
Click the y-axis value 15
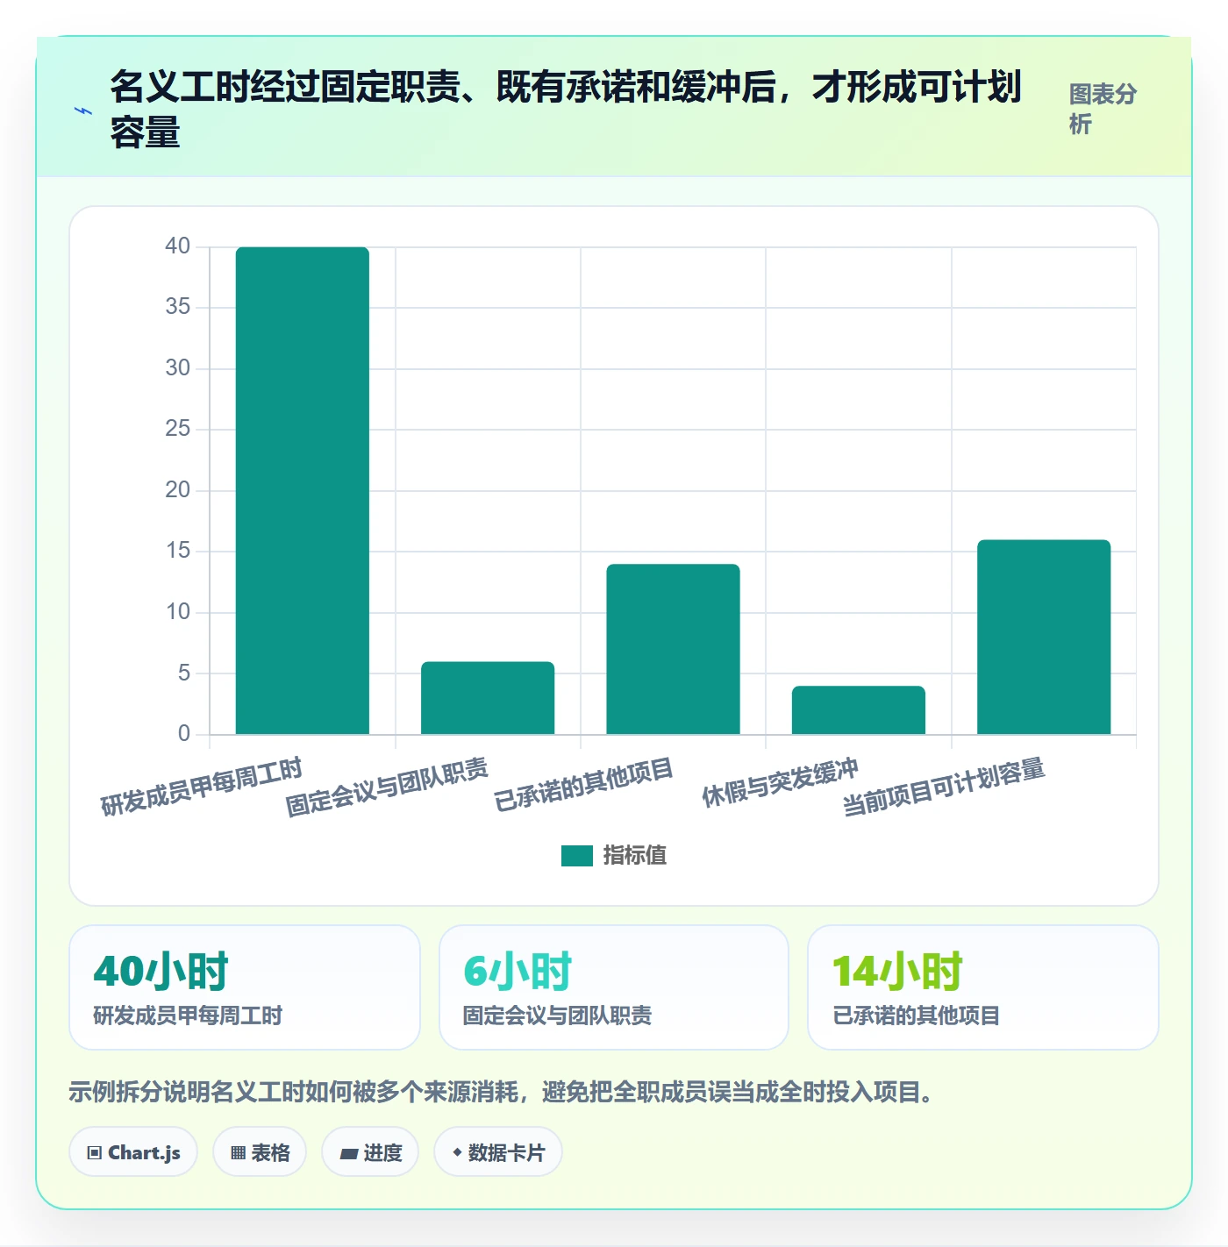click(178, 551)
